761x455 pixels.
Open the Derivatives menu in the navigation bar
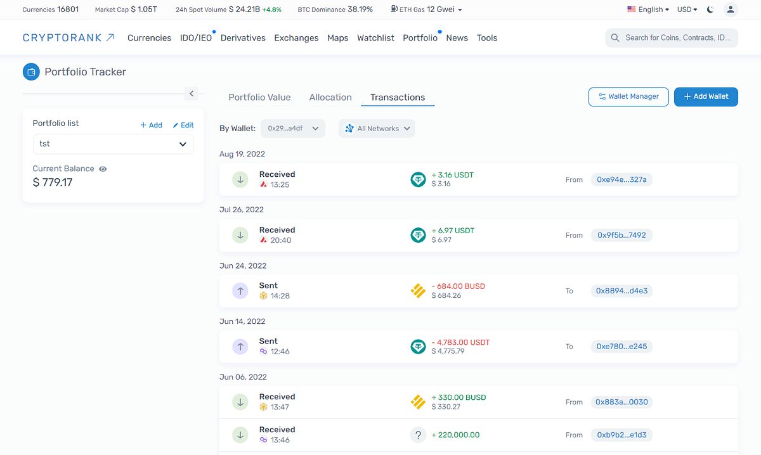[x=243, y=37]
